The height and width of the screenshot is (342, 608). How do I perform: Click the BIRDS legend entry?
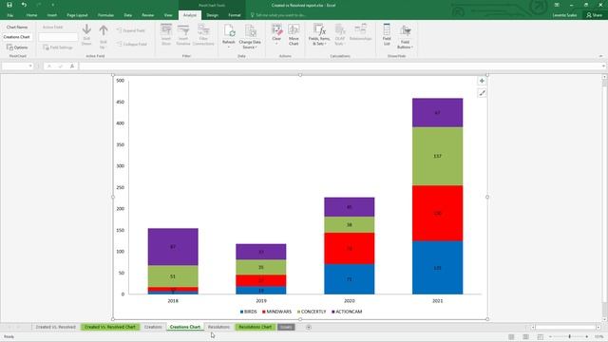[x=249, y=312]
